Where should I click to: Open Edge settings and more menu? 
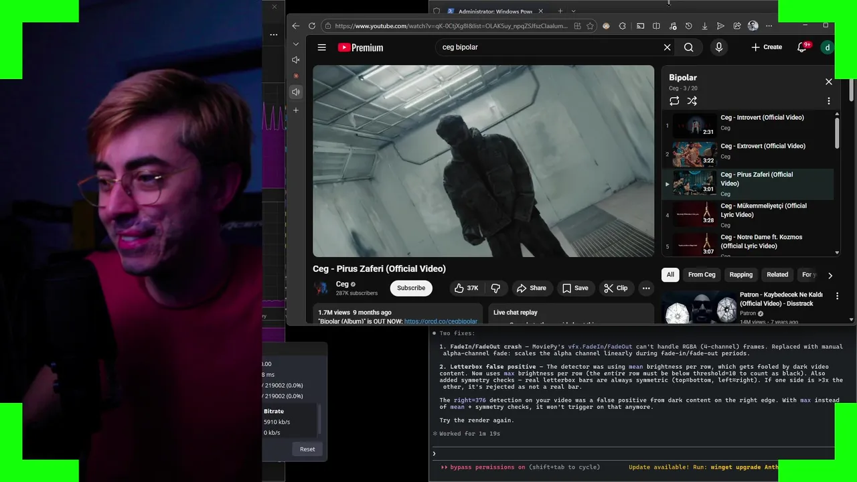coord(769,26)
